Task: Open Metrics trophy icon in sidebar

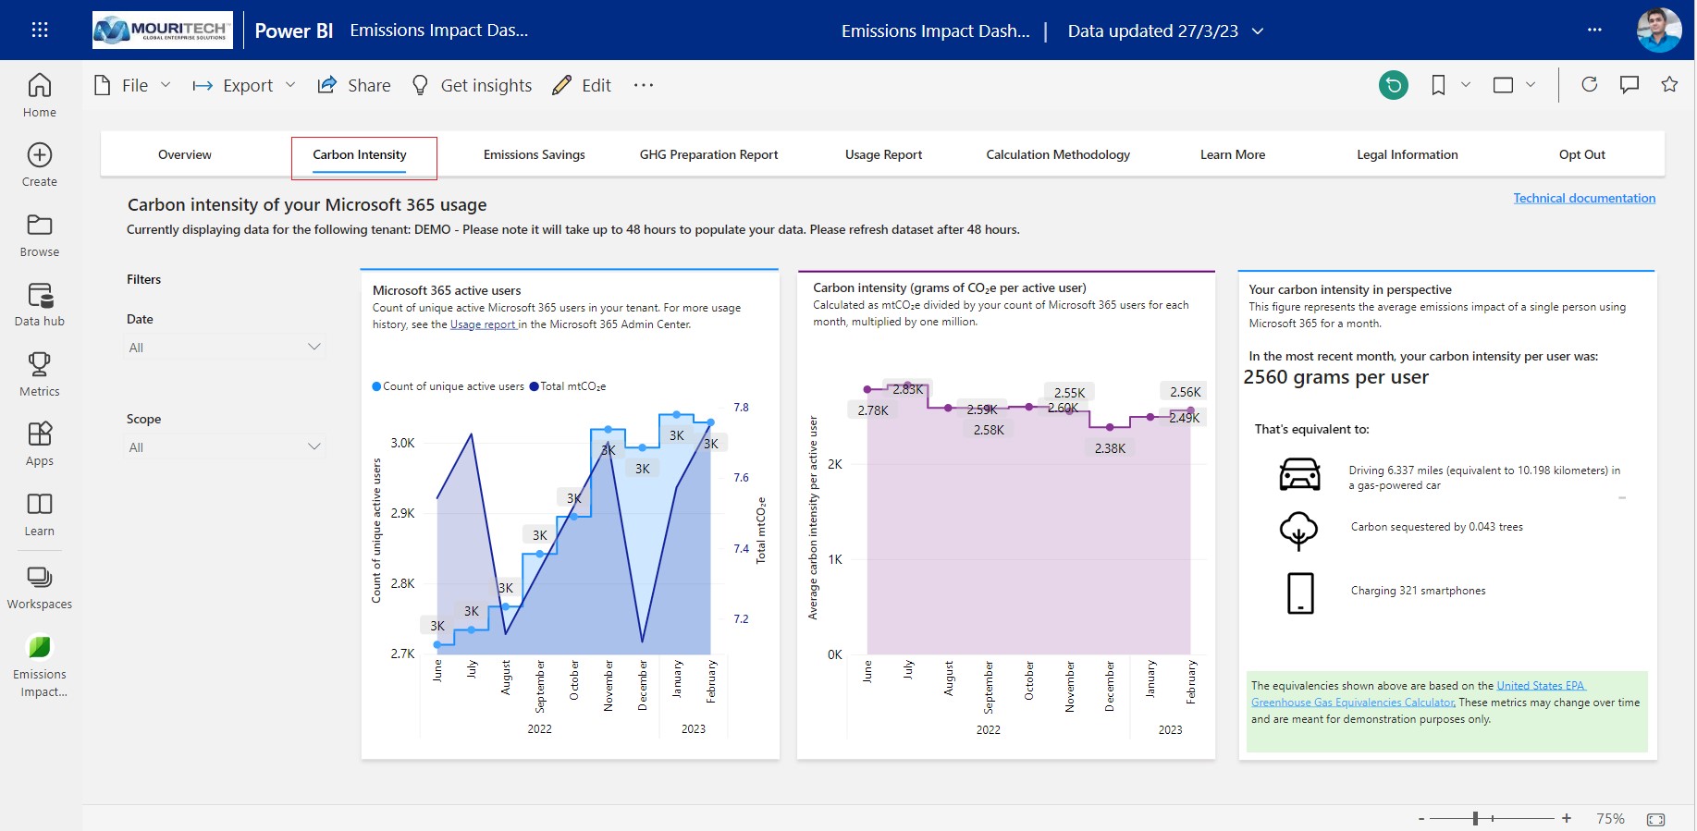Action: click(x=40, y=373)
